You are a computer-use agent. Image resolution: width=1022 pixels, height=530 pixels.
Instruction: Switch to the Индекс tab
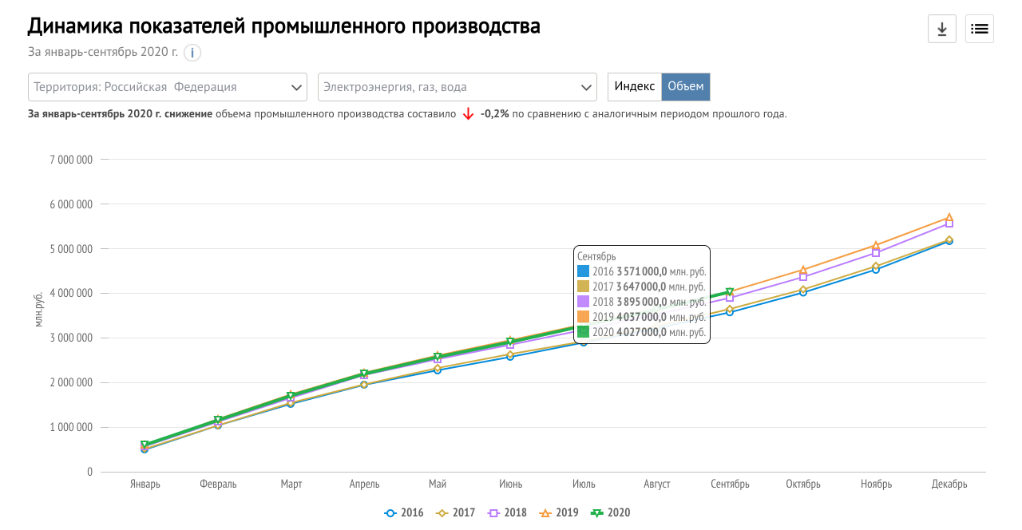tap(634, 87)
